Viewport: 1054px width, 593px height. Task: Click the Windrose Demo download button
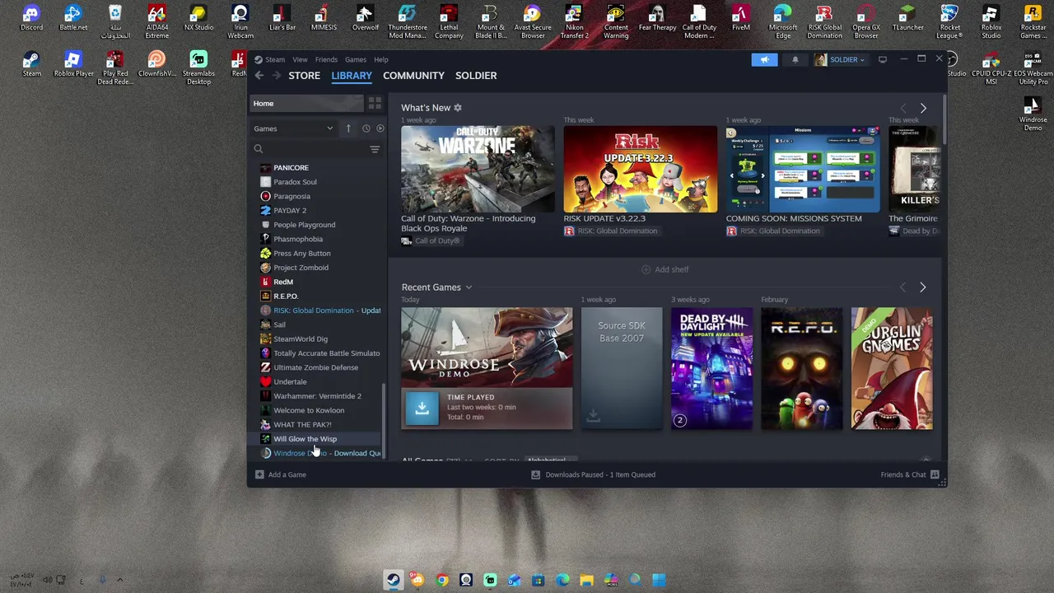[422, 408]
